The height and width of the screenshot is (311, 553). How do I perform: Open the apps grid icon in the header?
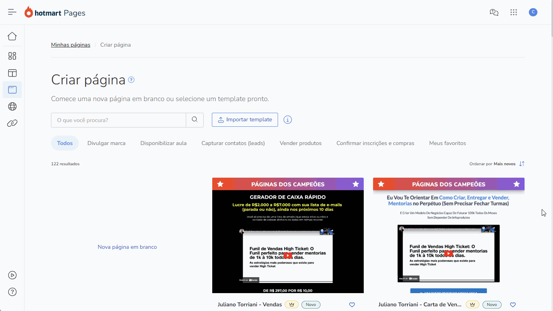514,12
